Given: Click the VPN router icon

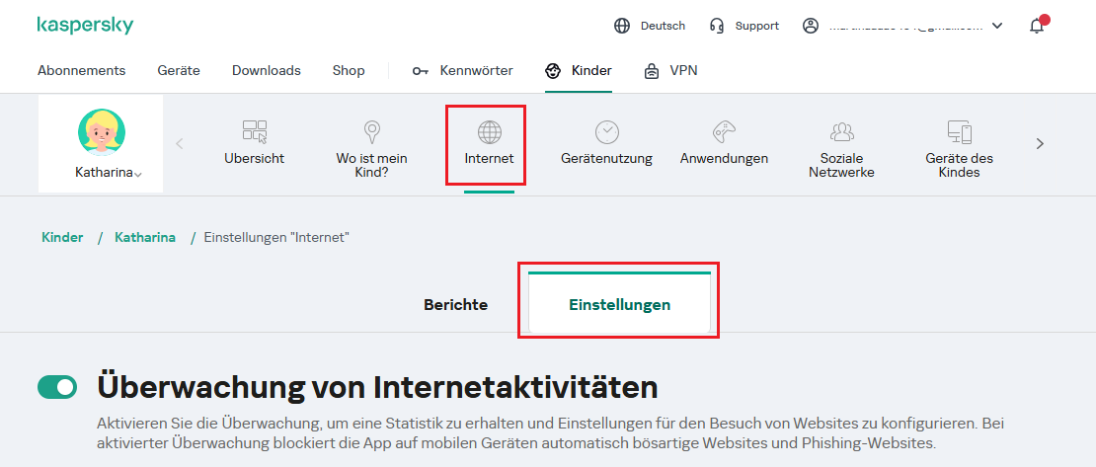Looking at the screenshot, I should (x=652, y=71).
